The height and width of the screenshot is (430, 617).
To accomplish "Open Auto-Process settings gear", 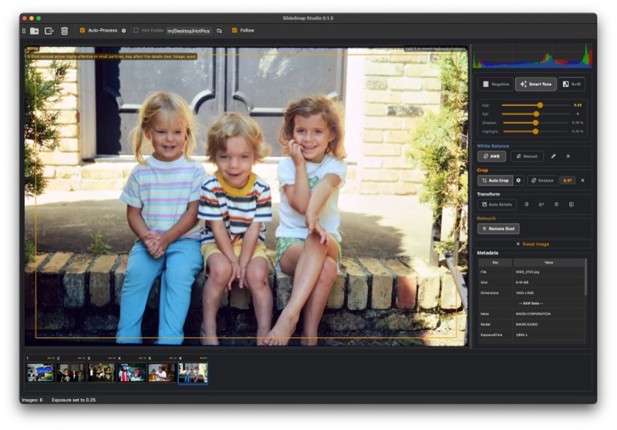I will (123, 31).
